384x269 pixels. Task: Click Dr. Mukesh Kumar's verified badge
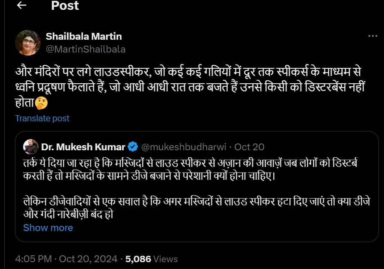(132, 146)
